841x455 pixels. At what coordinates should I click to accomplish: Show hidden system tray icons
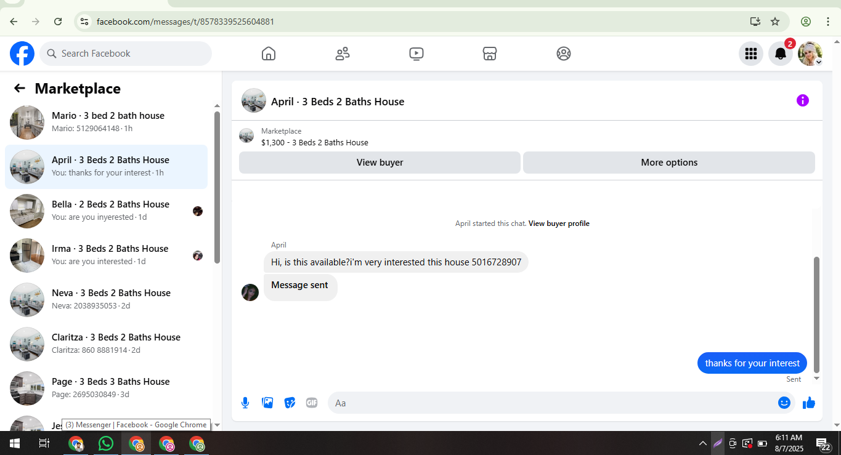[702, 443]
